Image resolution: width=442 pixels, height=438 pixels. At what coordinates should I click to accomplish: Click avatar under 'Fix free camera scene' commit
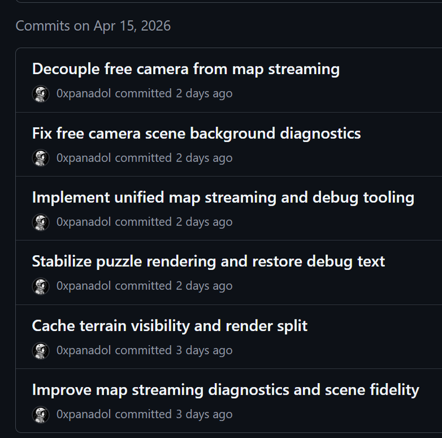(40, 158)
